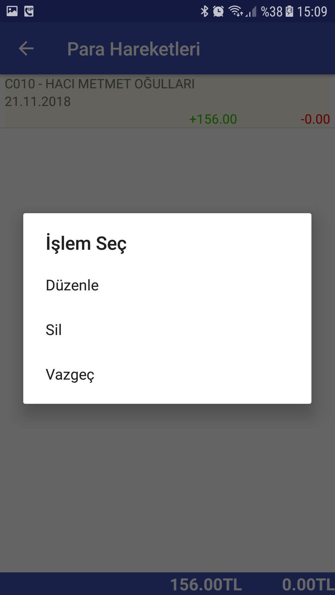This screenshot has width=335, height=595.
Task: Open the gallery notification icon
Action: (12, 11)
